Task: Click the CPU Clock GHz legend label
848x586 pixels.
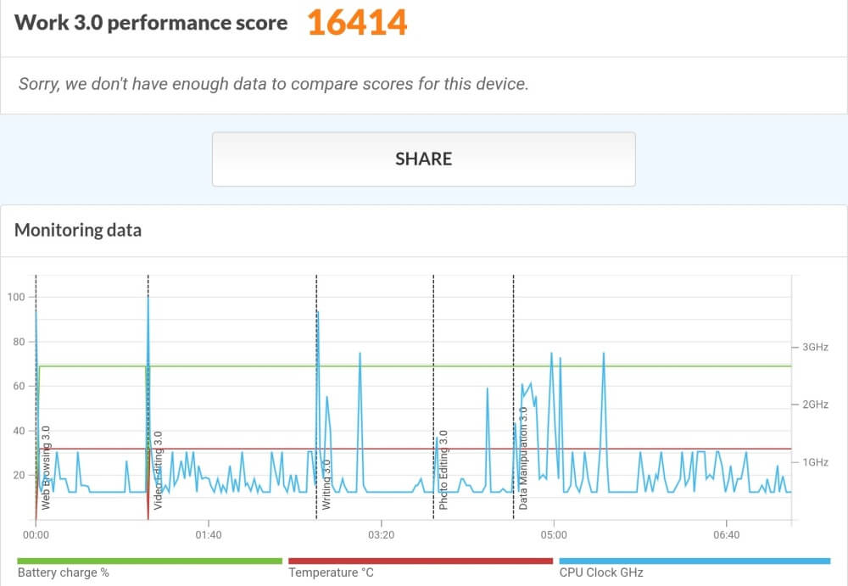Action: 601,572
